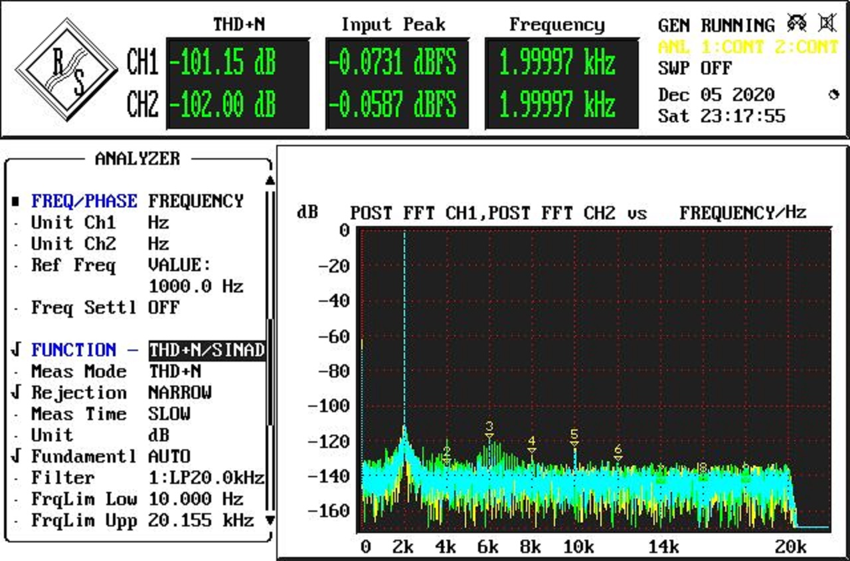Open FREQ/PHASE setting FREQUENCY
This screenshot has width=850, height=561.
[196, 201]
